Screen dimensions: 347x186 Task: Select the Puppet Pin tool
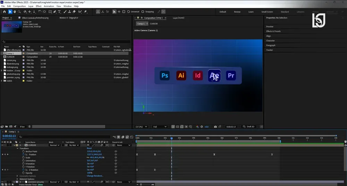click(x=85, y=12)
